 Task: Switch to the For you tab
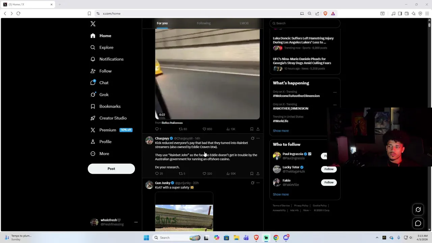162,23
